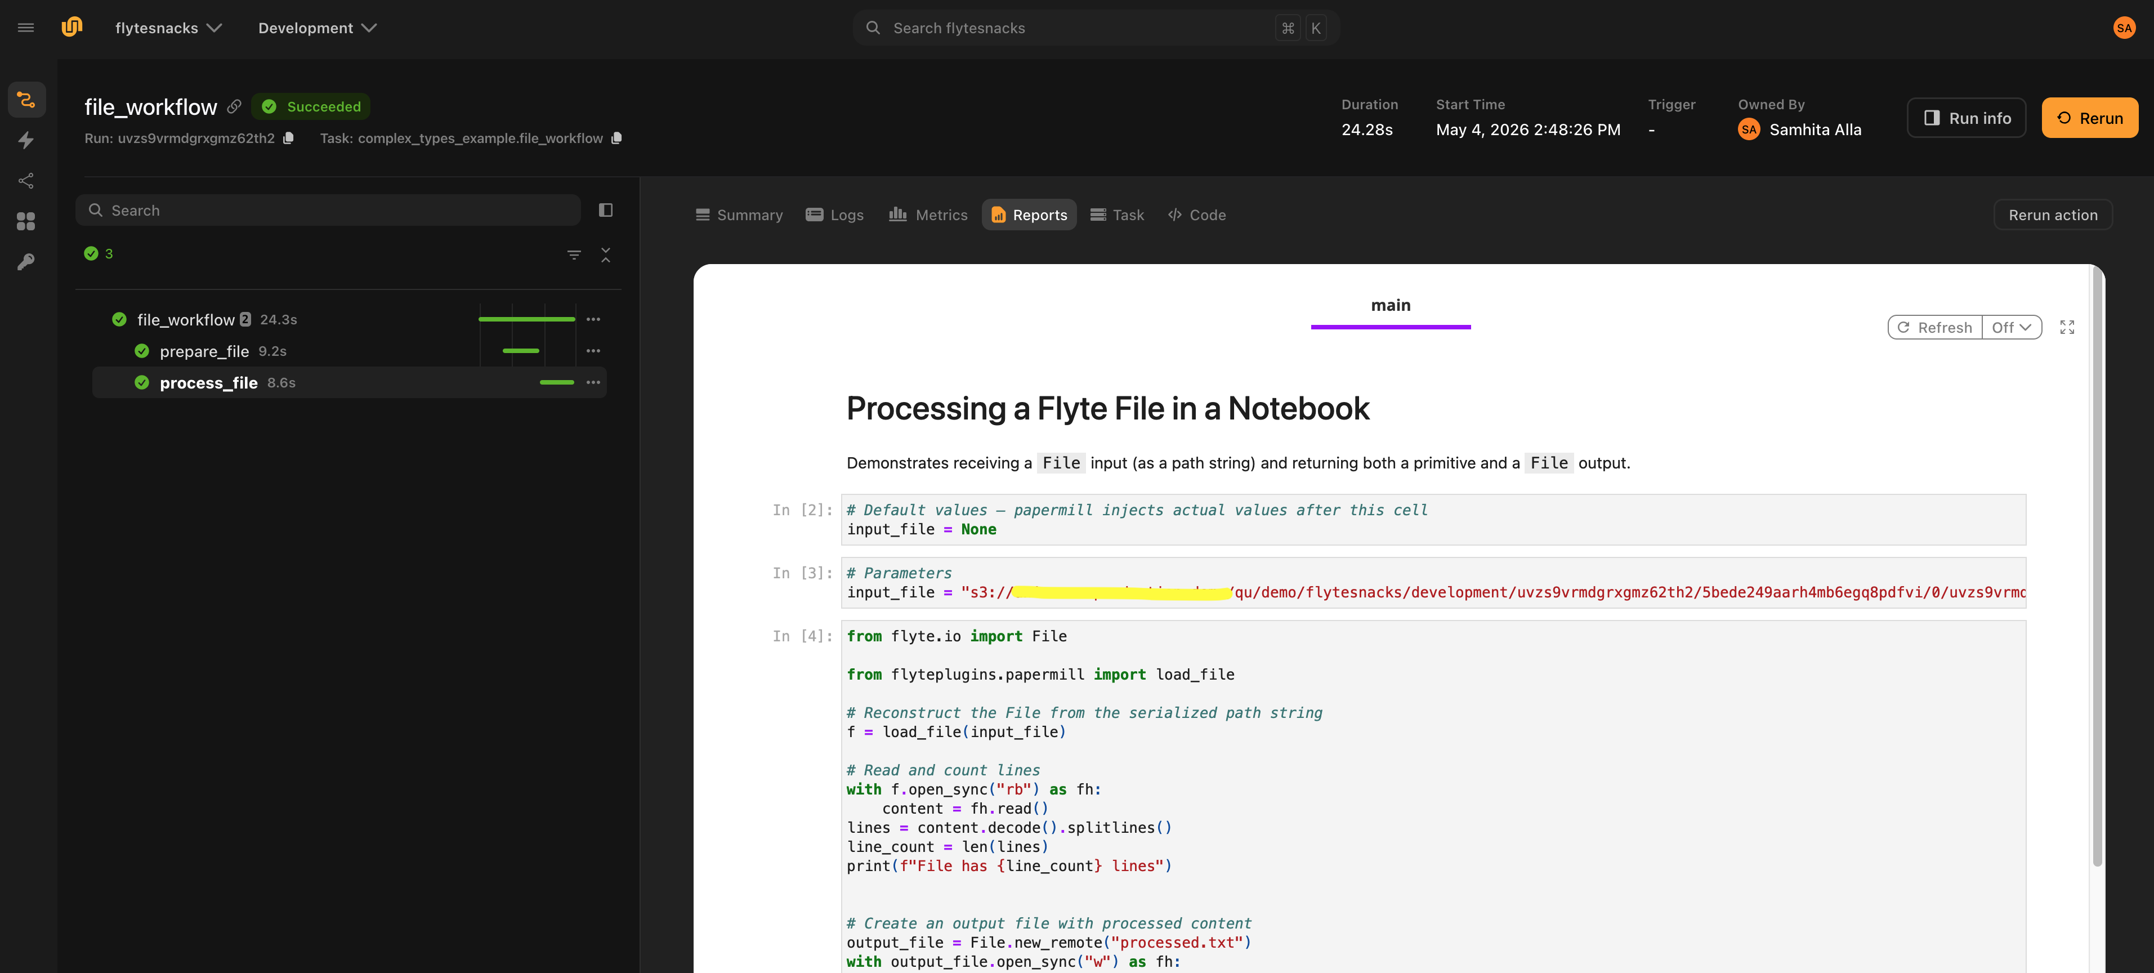Open the auto-refresh Off dropdown

pos(2011,327)
